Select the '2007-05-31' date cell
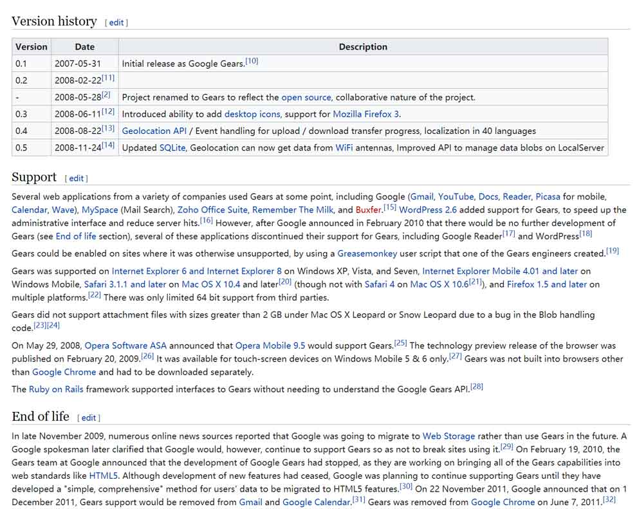 pyautogui.click(x=85, y=64)
